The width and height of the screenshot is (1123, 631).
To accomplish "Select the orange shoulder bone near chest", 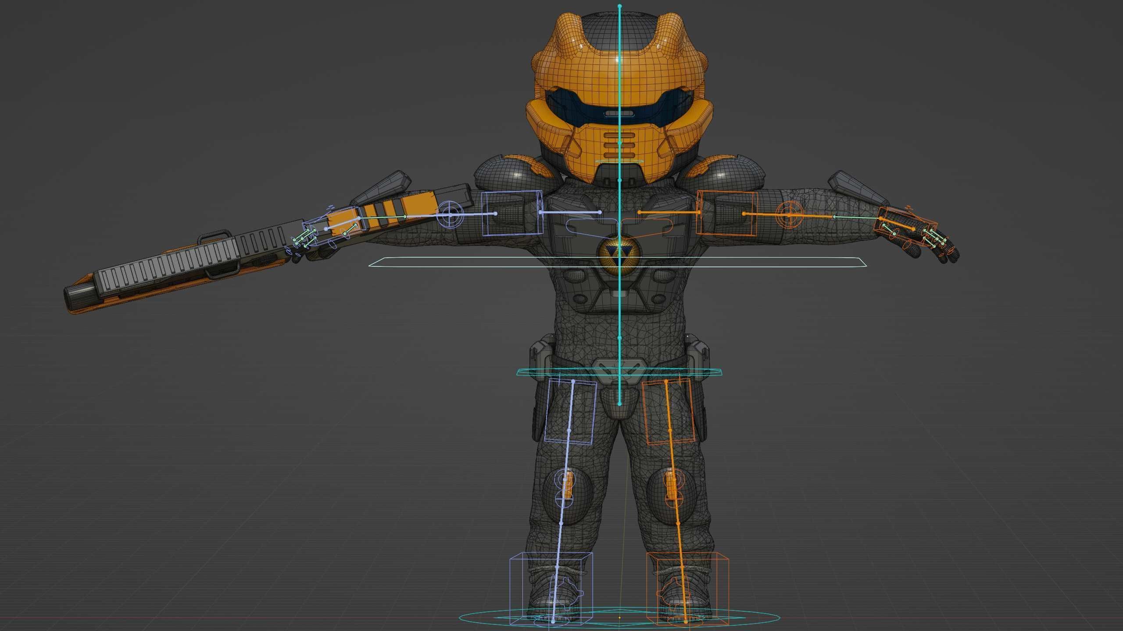I will coord(670,212).
